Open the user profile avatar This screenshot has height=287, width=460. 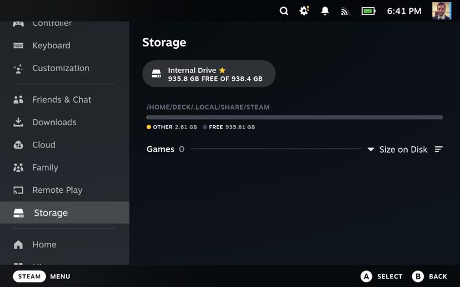coord(442,11)
